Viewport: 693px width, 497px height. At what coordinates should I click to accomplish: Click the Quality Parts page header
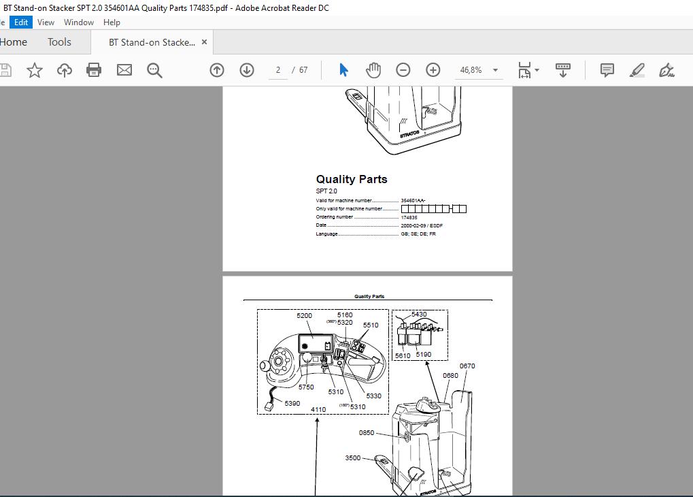pyautogui.click(x=369, y=297)
